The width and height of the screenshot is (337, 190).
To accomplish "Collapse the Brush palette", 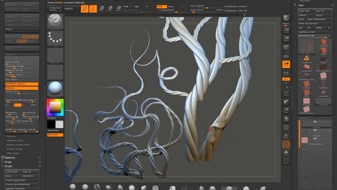I will [8, 166].
